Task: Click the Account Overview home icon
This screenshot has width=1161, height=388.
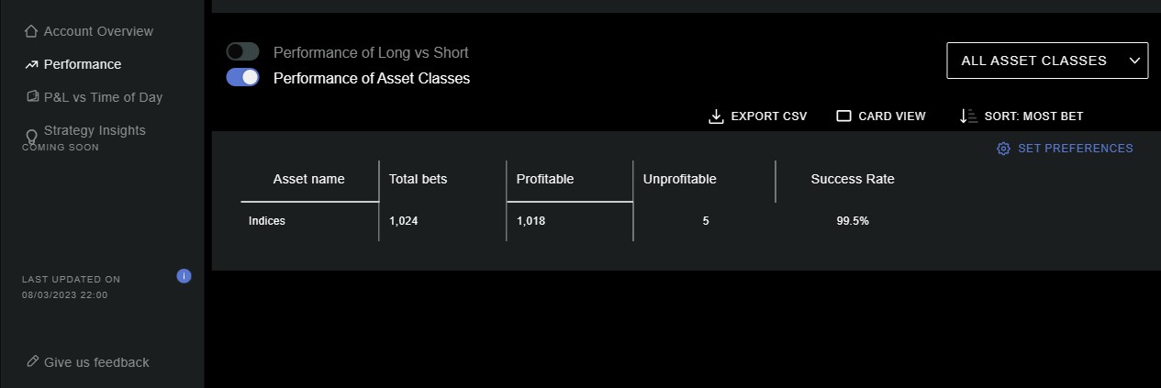Action: pyautogui.click(x=31, y=32)
